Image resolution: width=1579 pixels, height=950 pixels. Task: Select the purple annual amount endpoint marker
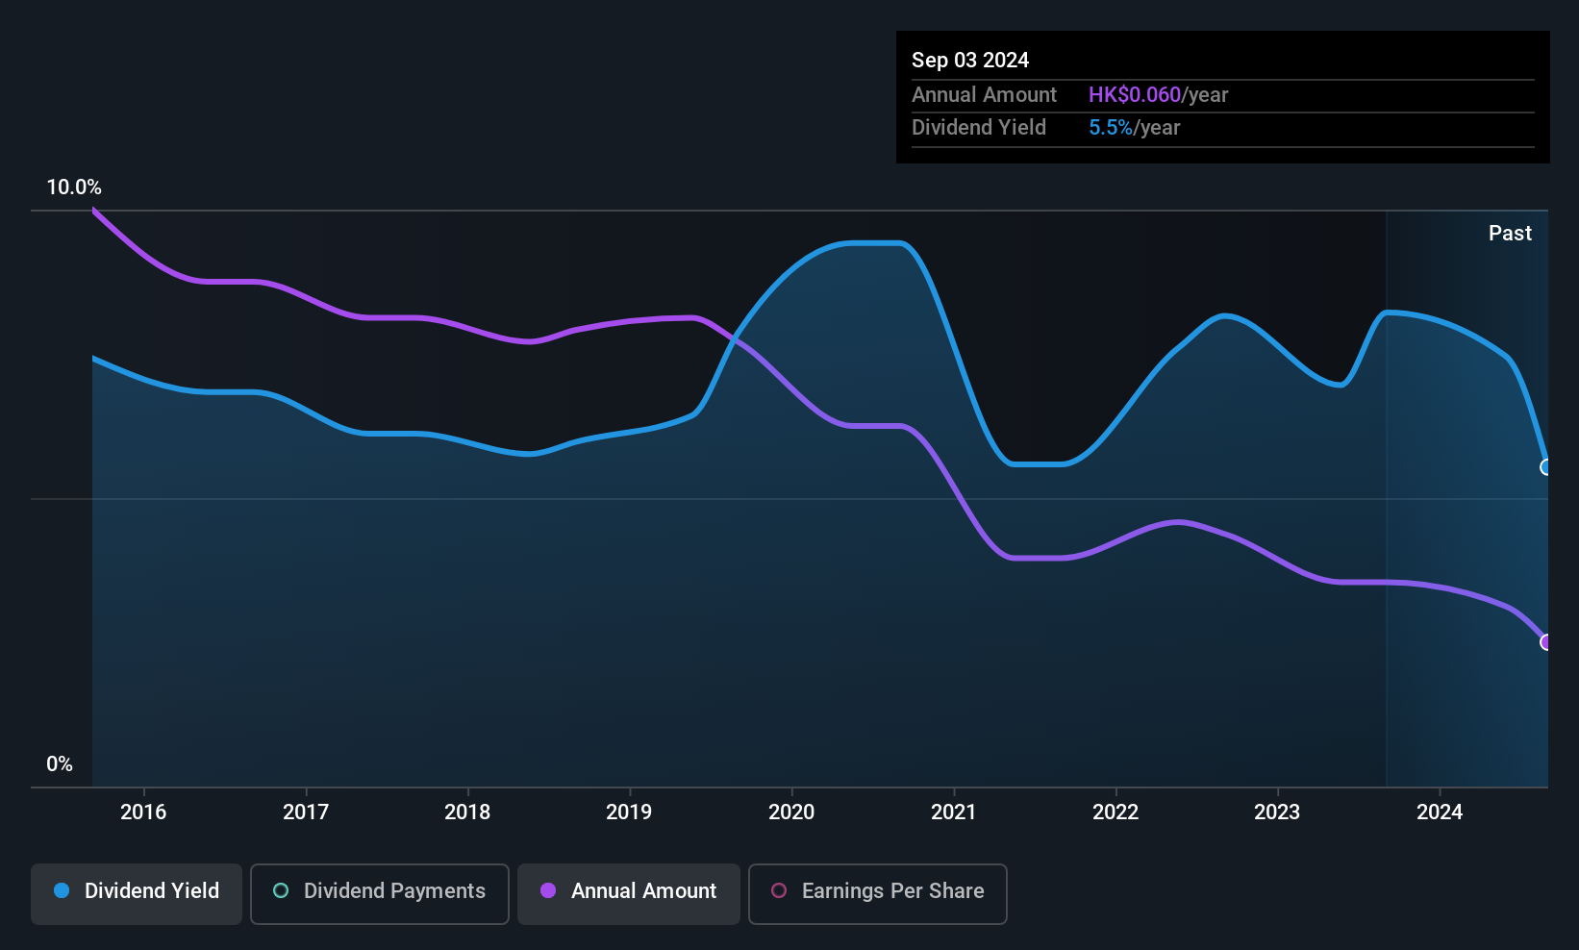1546,642
